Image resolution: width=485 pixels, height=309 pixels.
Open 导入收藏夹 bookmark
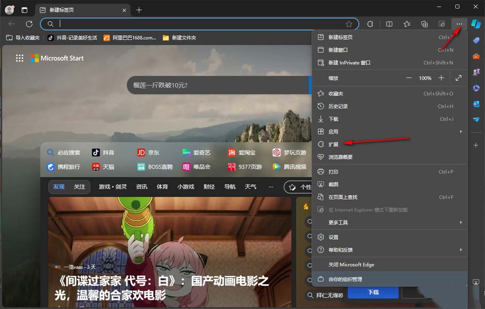point(23,38)
